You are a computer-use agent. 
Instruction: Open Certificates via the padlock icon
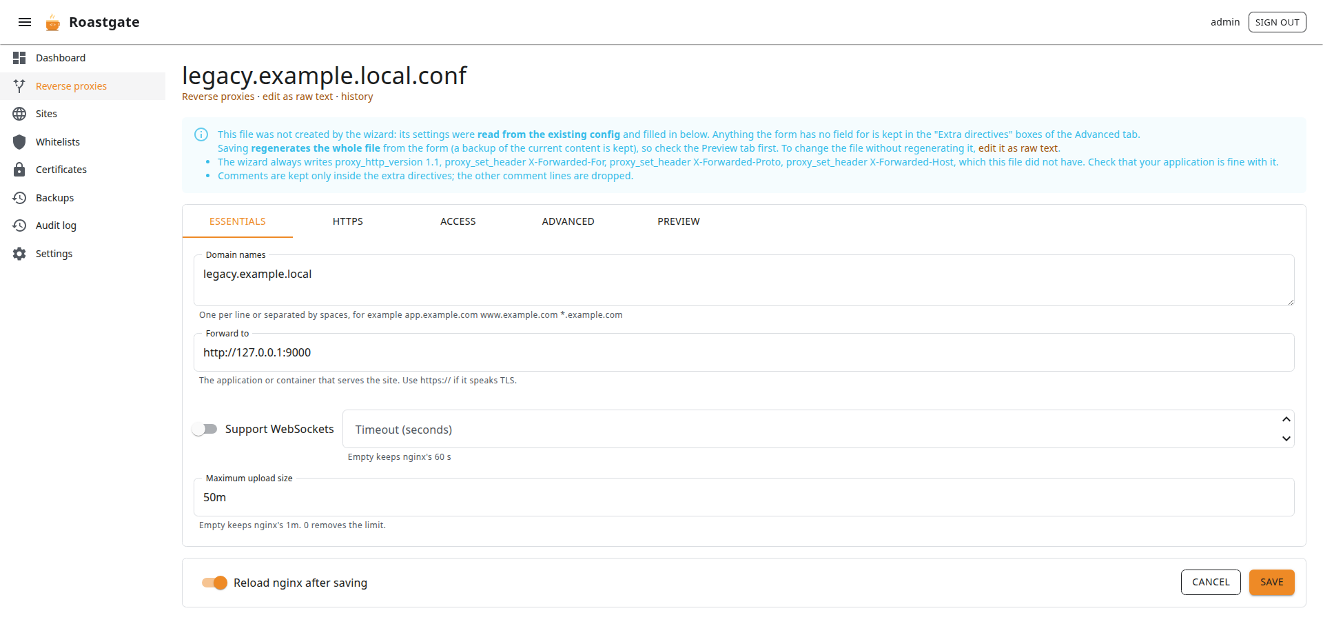point(19,170)
